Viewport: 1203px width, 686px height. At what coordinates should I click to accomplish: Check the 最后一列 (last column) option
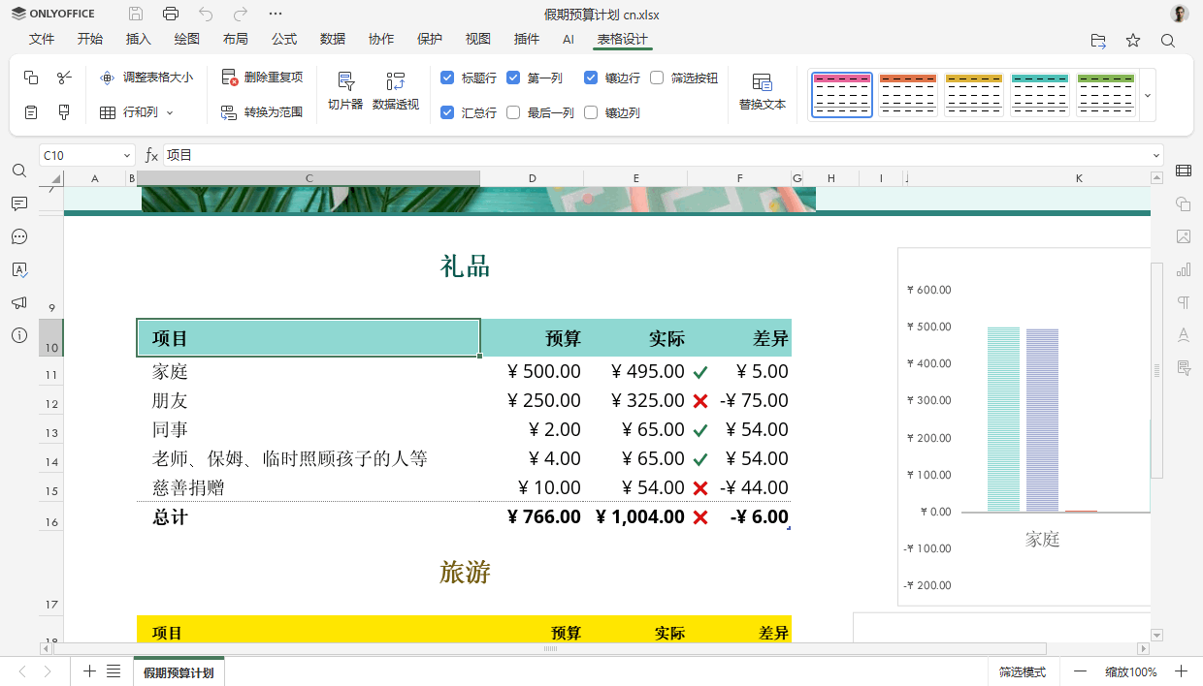click(x=514, y=112)
